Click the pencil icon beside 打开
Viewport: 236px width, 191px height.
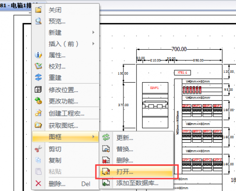(106, 171)
